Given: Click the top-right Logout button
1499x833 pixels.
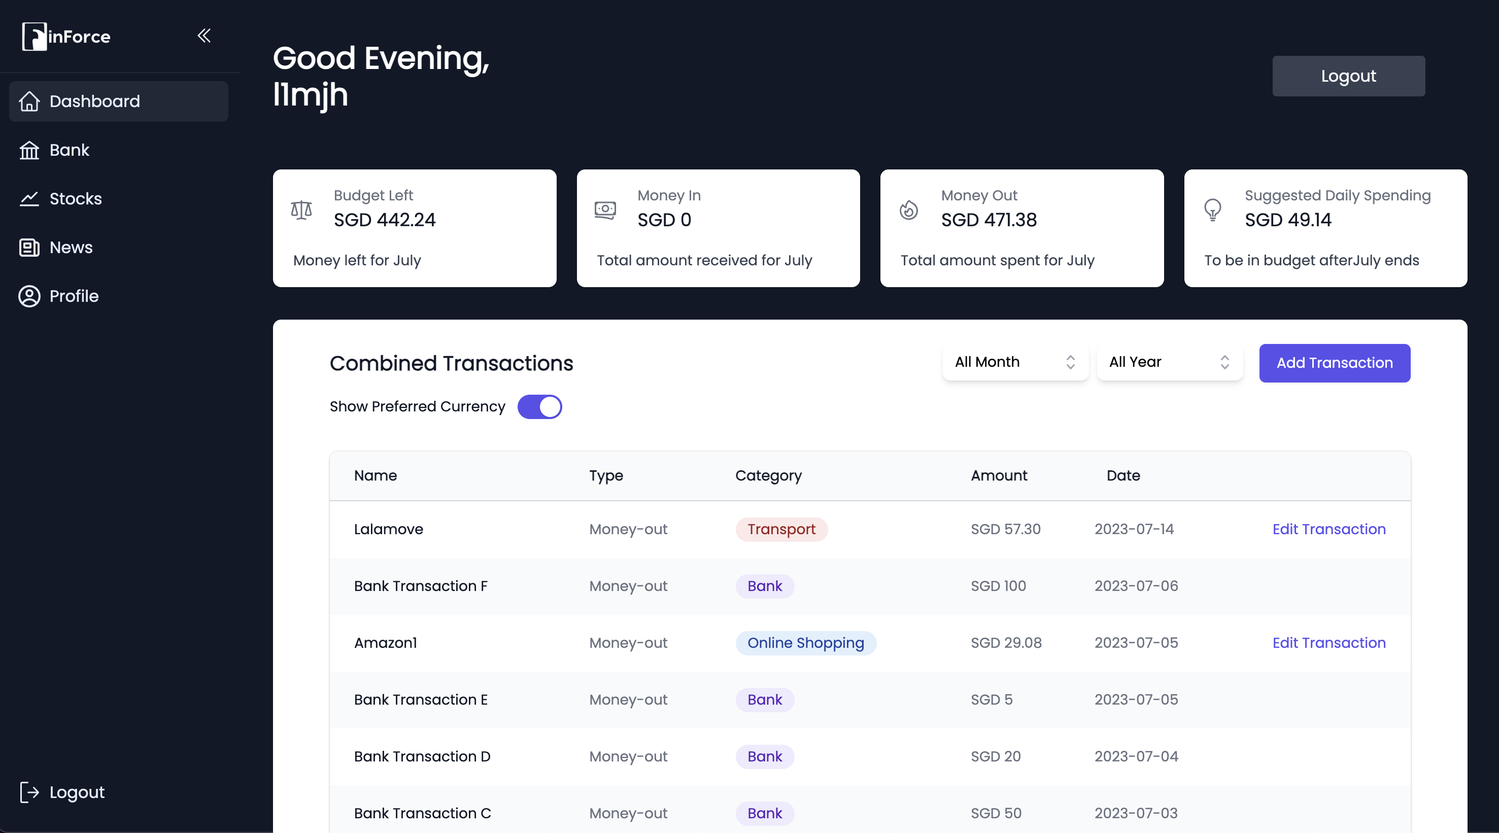Looking at the screenshot, I should click(x=1348, y=76).
